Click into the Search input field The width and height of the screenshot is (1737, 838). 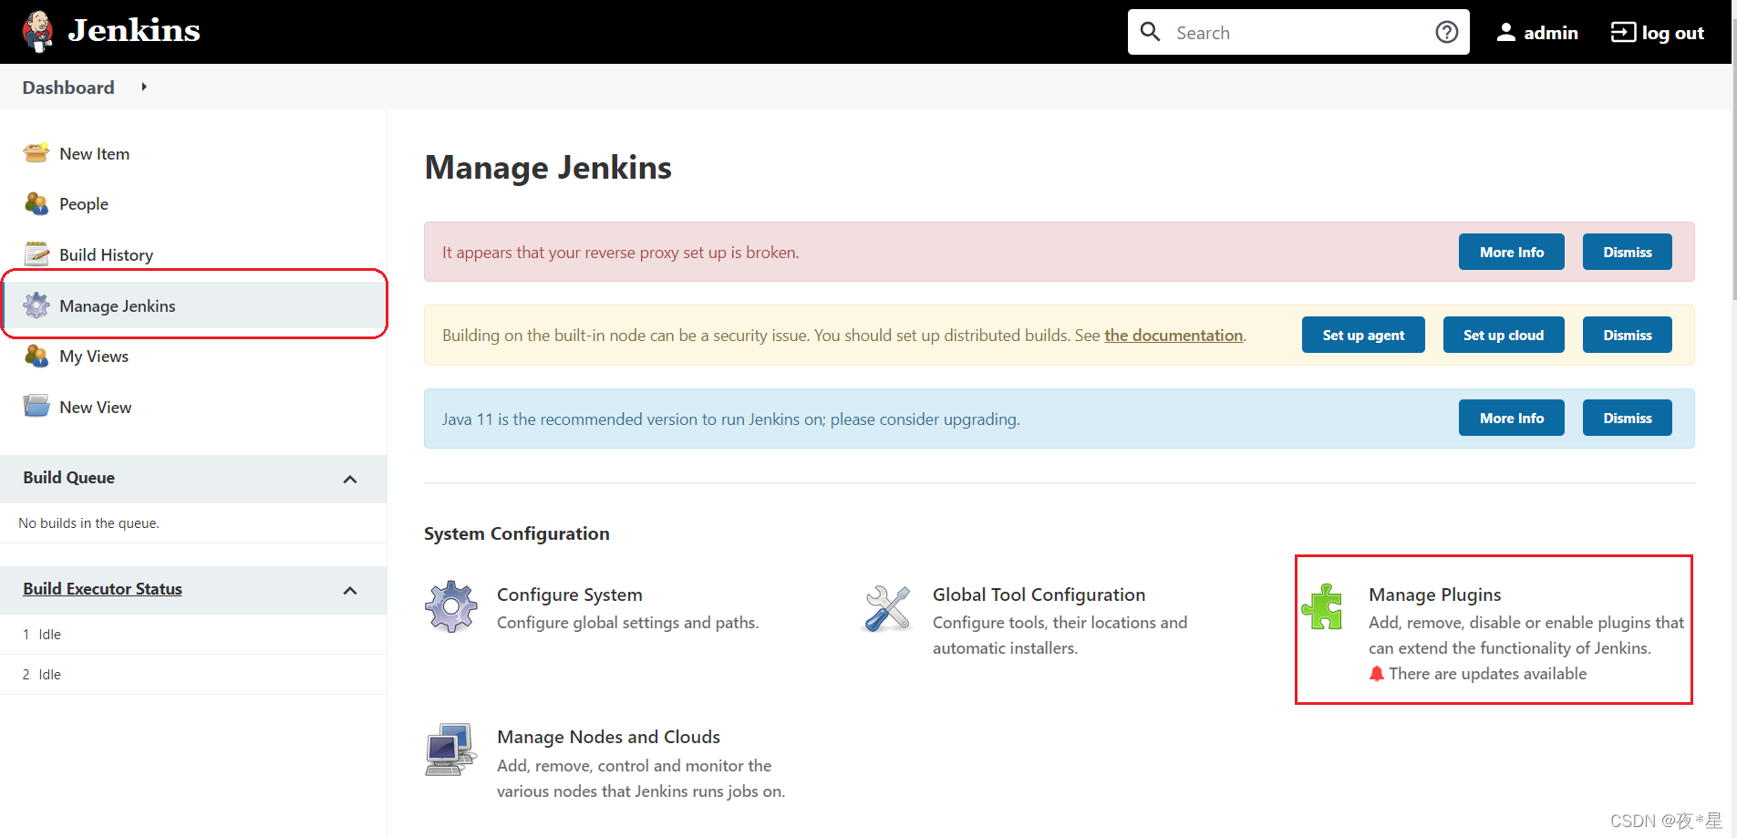click(x=1299, y=33)
